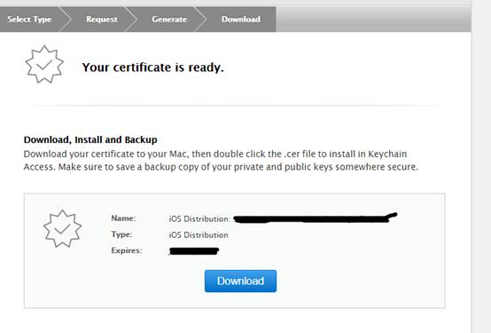Click the chevron arrow before Download step
This screenshot has height=333, width=491.
pos(200,20)
